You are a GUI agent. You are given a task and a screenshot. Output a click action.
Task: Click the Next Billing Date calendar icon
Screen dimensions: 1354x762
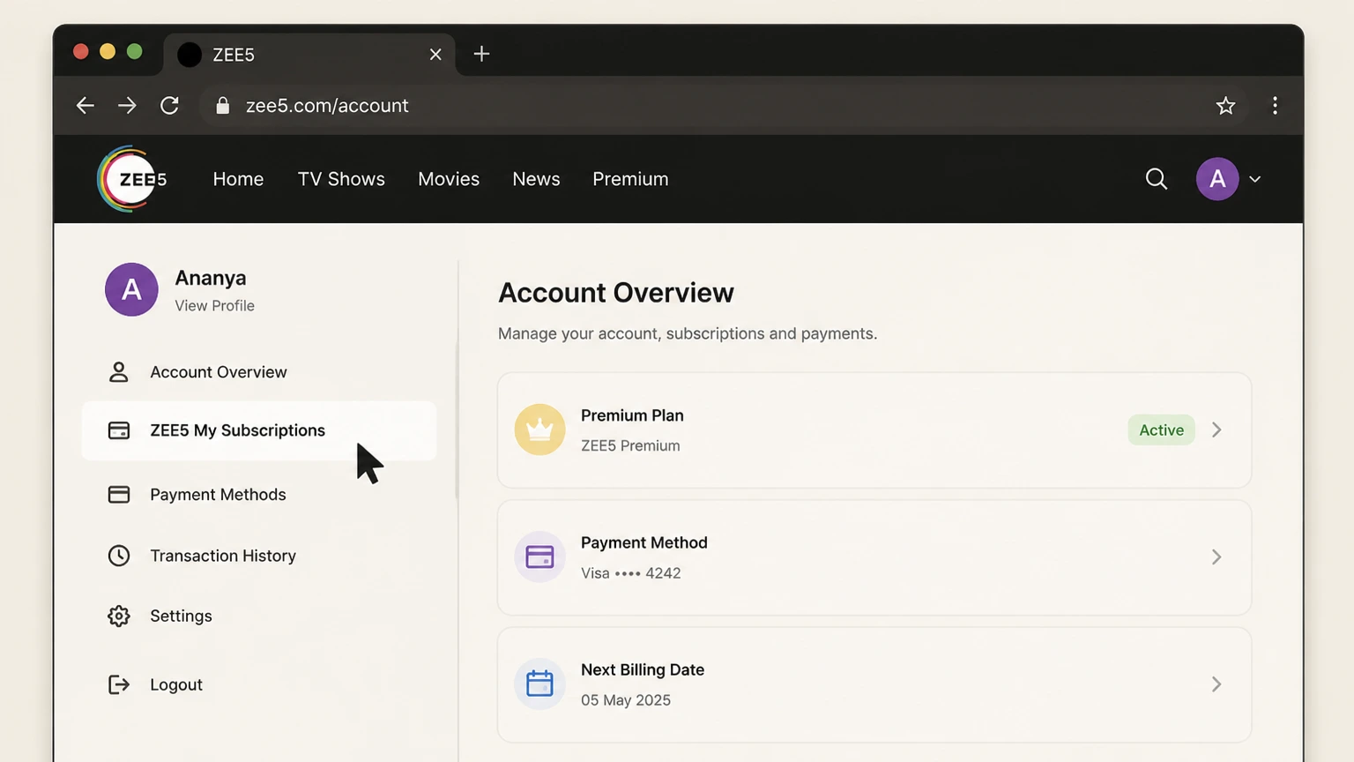click(539, 684)
